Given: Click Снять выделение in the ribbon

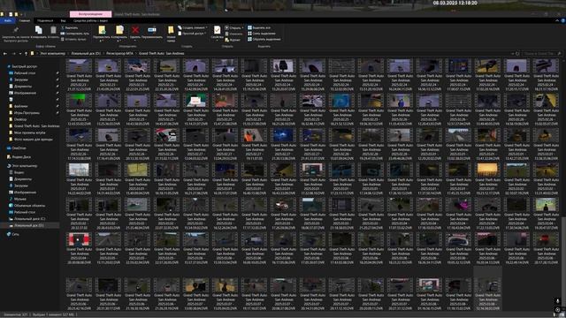Looking at the screenshot, I should pyautogui.click(x=262, y=34).
